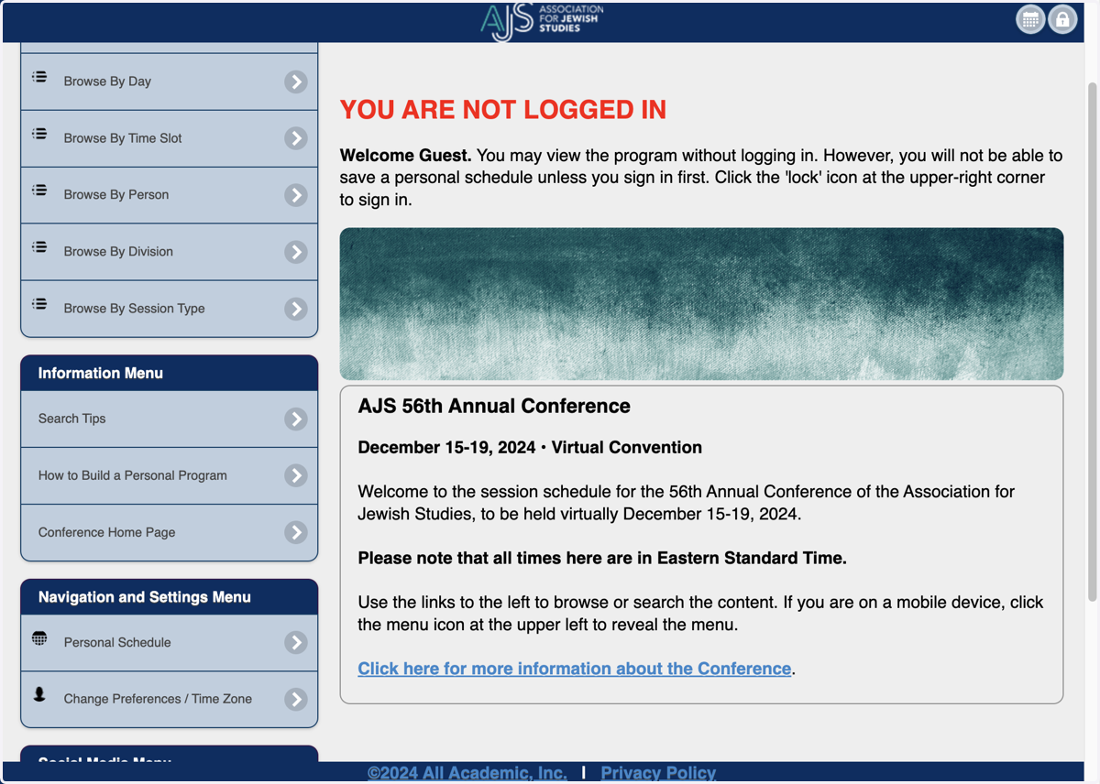This screenshot has height=784, width=1100.
Task: Click the Information Menu header
Action: (170, 373)
